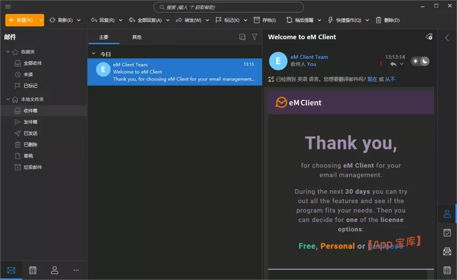457x280 pixels.
Task: Toggle the light/dark mode switch for email
Action: (x=420, y=61)
